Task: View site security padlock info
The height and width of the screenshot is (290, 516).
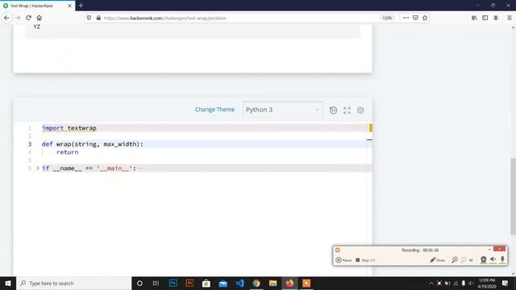Action: (x=98, y=18)
